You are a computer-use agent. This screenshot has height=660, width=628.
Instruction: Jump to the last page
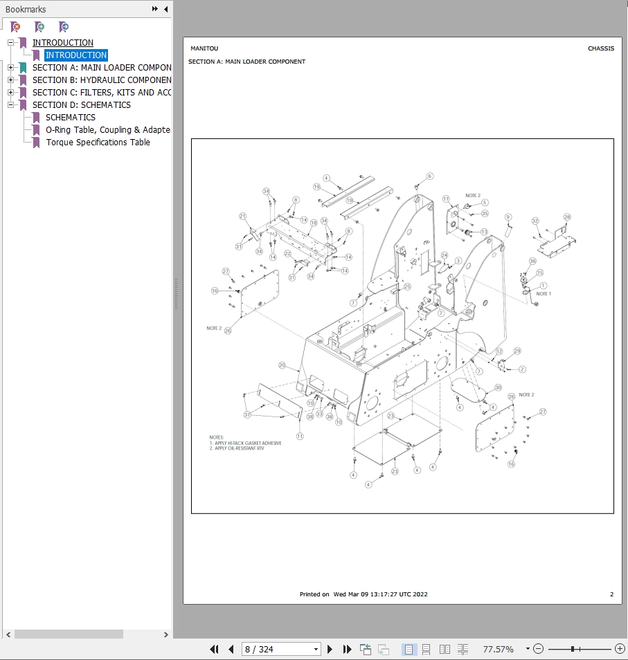click(x=347, y=649)
